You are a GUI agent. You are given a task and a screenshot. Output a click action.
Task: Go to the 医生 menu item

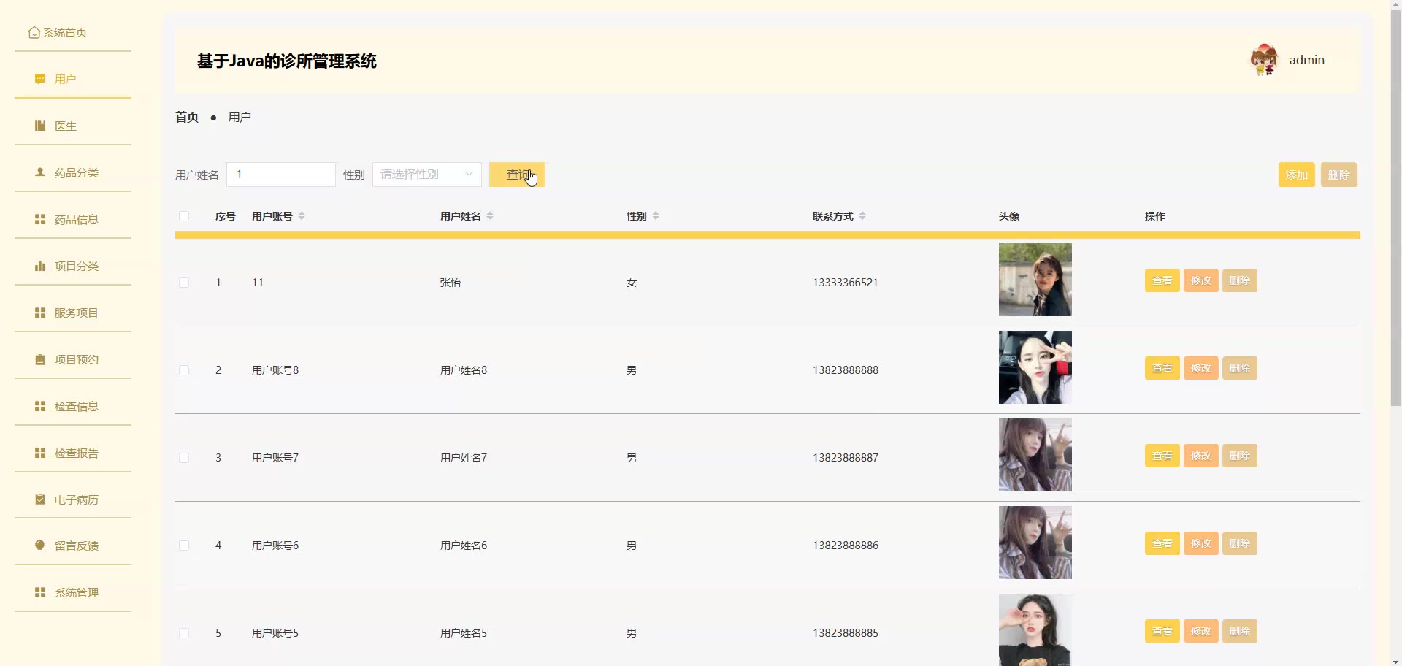(73, 126)
